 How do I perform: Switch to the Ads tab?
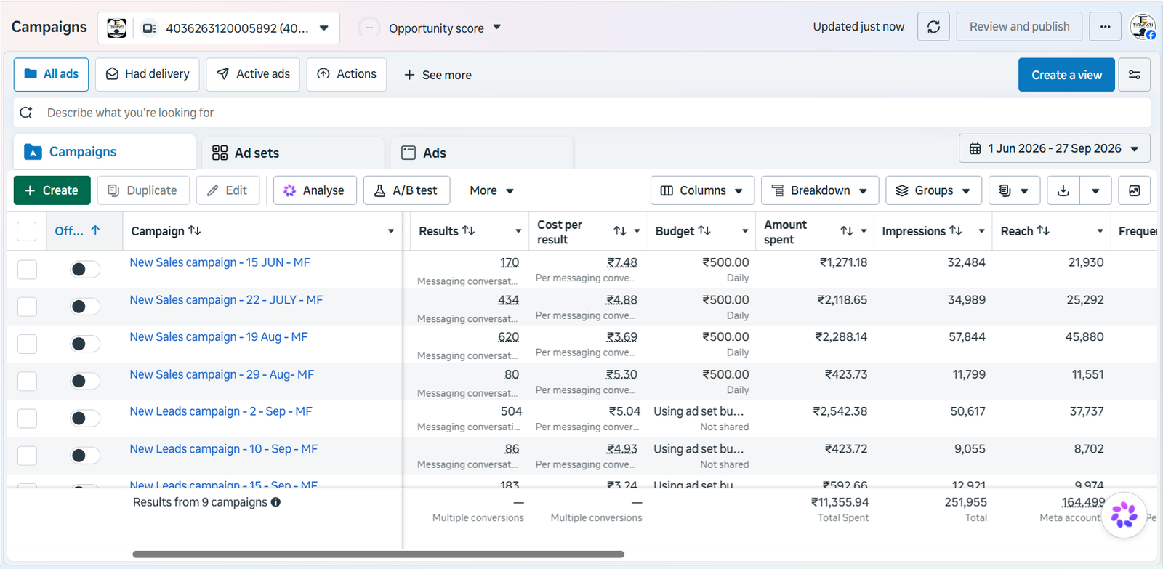(x=482, y=153)
